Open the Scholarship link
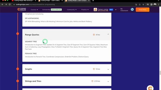 click(46, 9)
